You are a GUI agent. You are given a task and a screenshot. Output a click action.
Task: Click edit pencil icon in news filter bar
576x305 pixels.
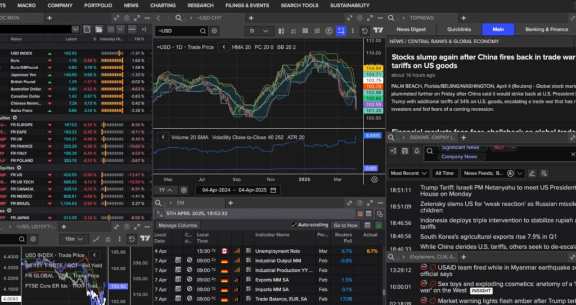pyautogui.click(x=532, y=173)
